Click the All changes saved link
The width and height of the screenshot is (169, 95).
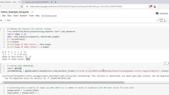tap(49, 16)
